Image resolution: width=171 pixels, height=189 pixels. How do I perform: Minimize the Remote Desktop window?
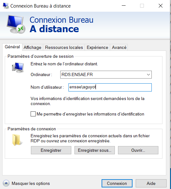pos(124,6)
